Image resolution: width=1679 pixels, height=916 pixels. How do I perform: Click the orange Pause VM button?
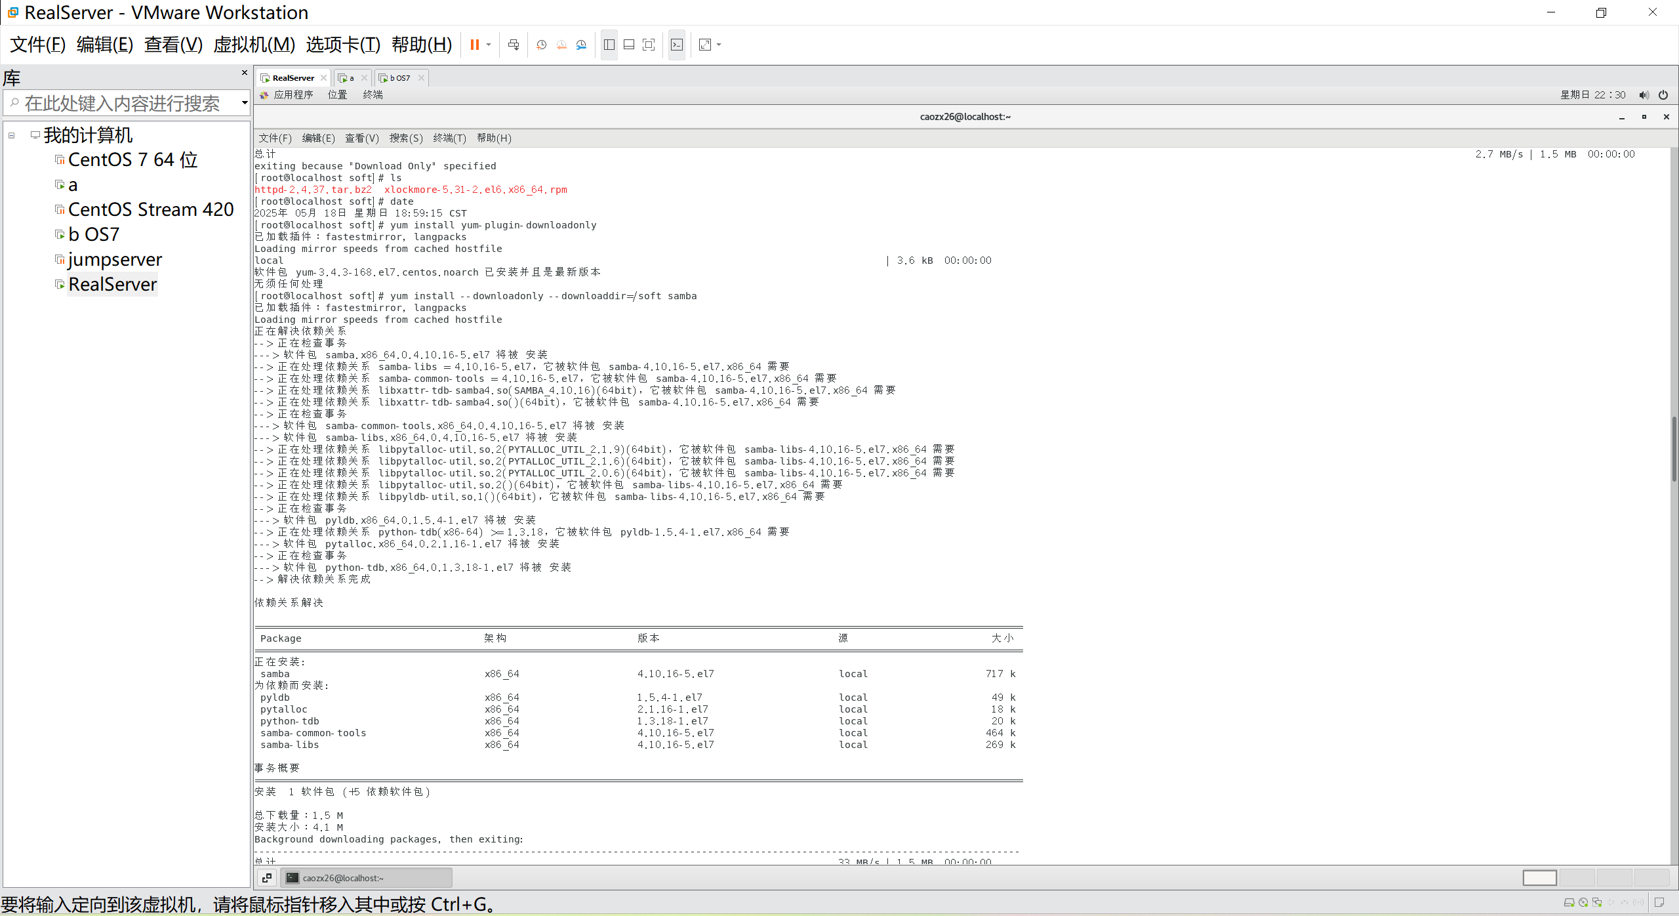tap(474, 45)
